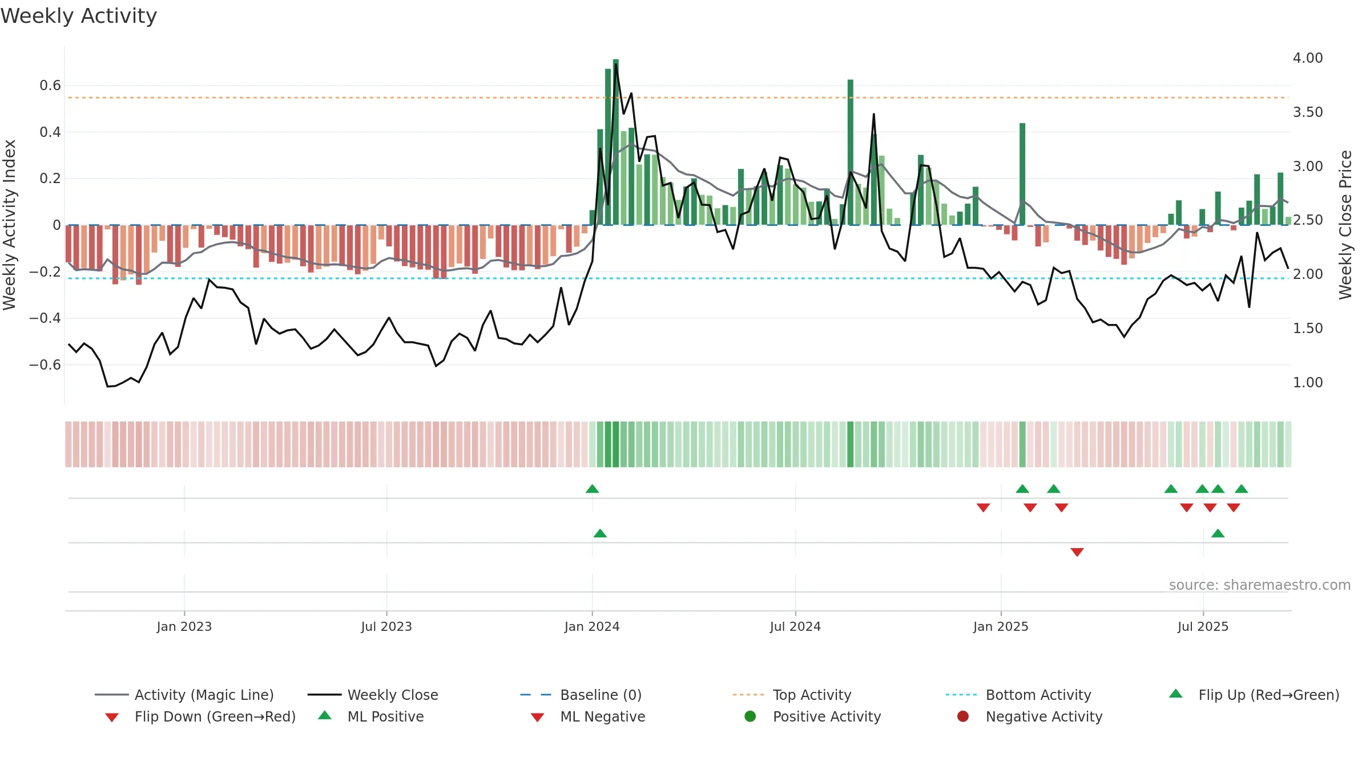Toggle Flip Down (Green→Red) legend entry

pos(200,716)
